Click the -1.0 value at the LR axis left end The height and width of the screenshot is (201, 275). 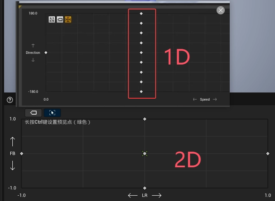(21, 195)
